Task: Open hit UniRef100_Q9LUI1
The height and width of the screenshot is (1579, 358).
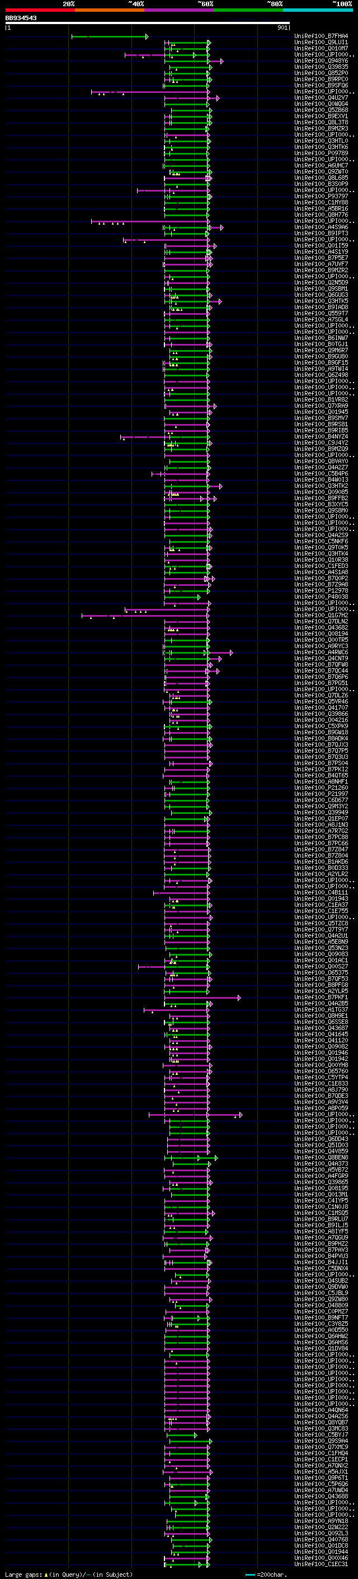Action: coord(321,43)
